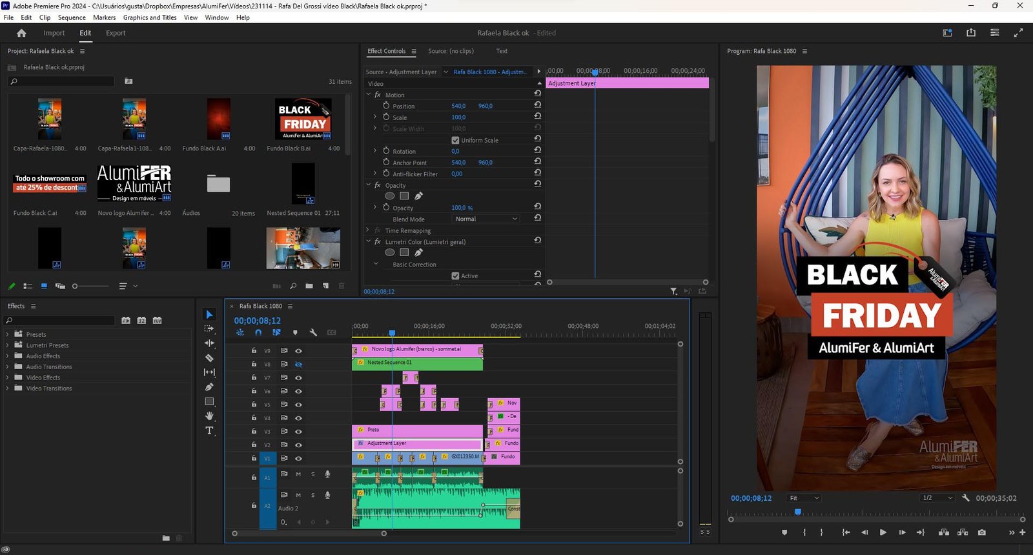This screenshot has width=1033, height=555.
Task: Click timeline timecode 00;00;08;12
Action: click(x=257, y=321)
